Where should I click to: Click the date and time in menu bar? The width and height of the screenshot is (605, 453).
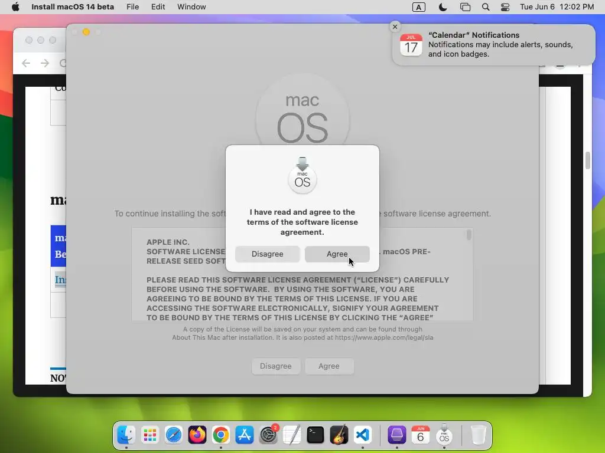coord(557,7)
